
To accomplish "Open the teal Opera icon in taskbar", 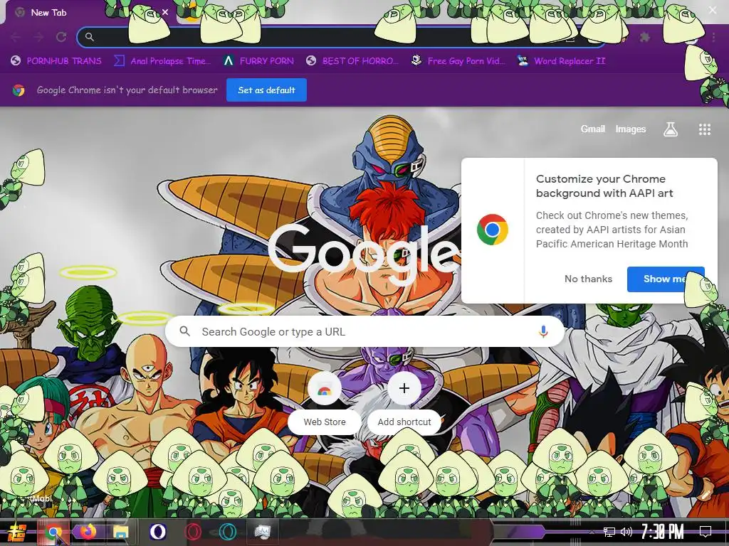I will tap(228, 532).
